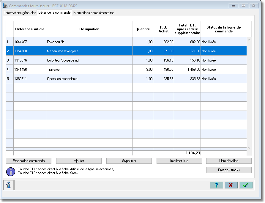This screenshot has width=265, height=203.
Task: Close the Commandes fournisseurs window
Action: 253,6
